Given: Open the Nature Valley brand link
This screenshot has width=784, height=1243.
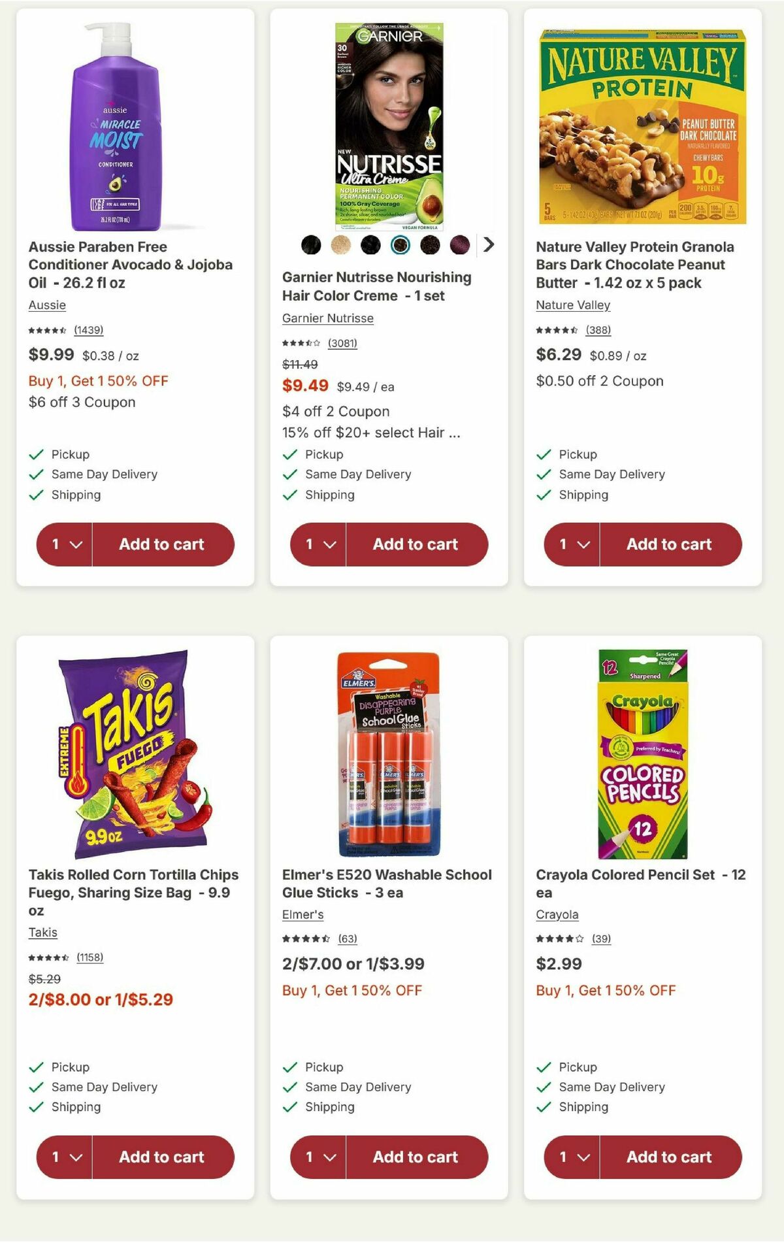Looking at the screenshot, I should 572,305.
